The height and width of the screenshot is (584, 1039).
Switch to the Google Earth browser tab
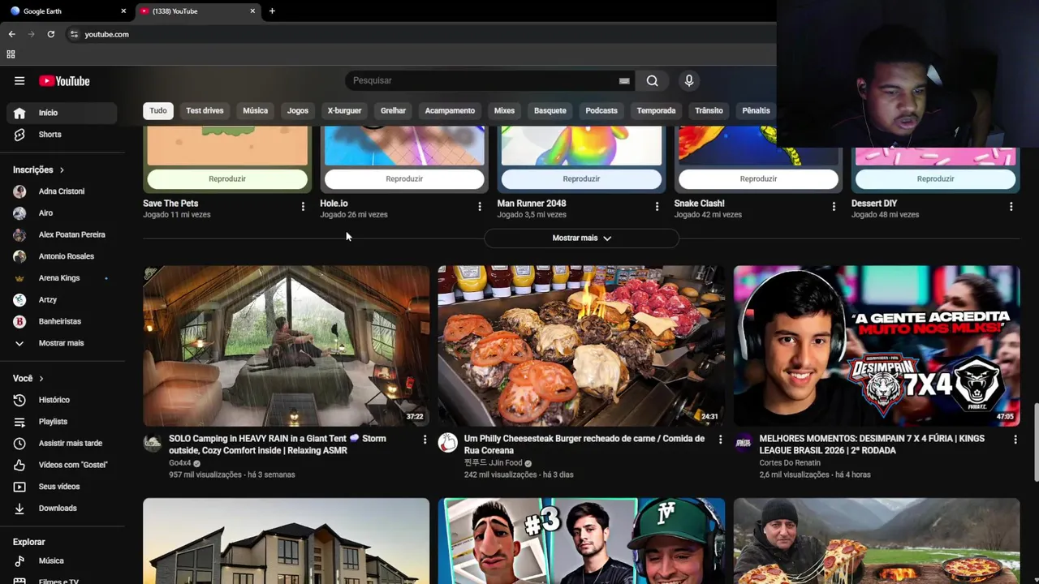(67, 11)
